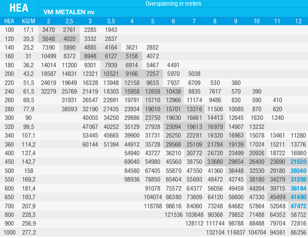Select the 3,5 meter column header
Screen dimensions: 308x238
click(111, 21)
